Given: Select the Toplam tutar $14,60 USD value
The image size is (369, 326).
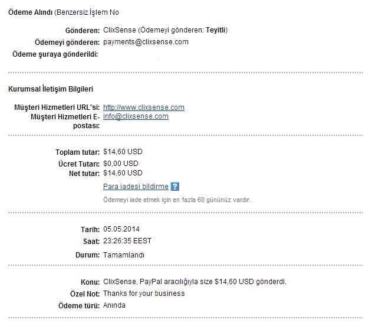Looking at the screenshot, I should tap(123, 152).
